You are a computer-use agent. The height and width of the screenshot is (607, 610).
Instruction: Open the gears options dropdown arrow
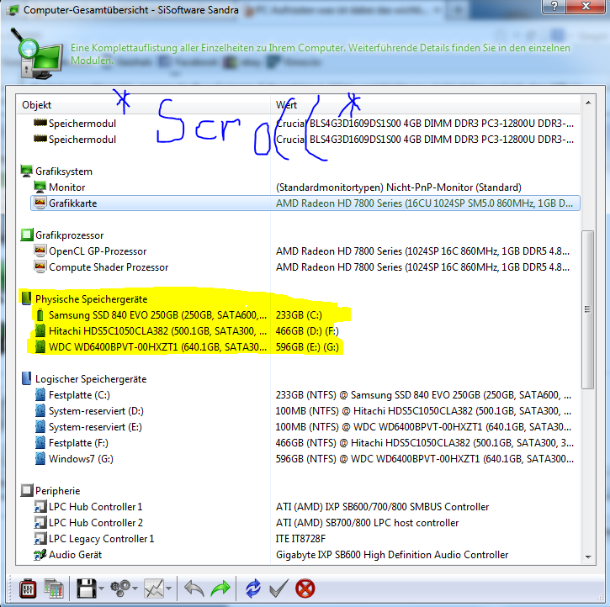point(135,589)
